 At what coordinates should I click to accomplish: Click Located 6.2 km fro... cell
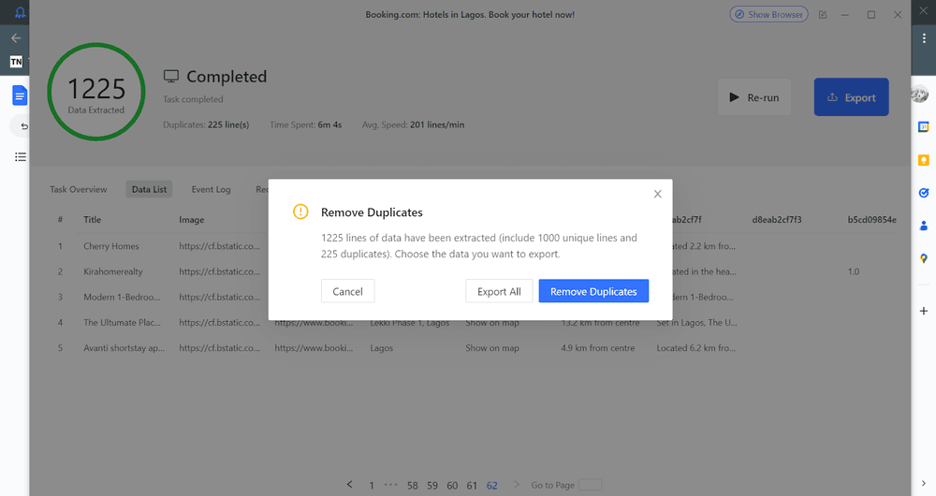[696, 348]
